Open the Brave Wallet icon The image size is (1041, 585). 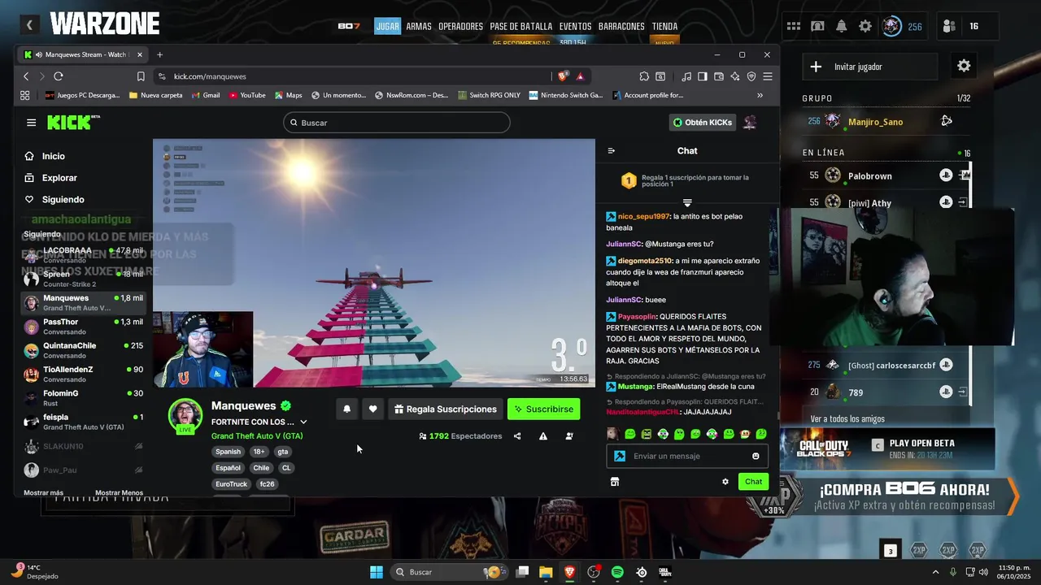[719, 76]
